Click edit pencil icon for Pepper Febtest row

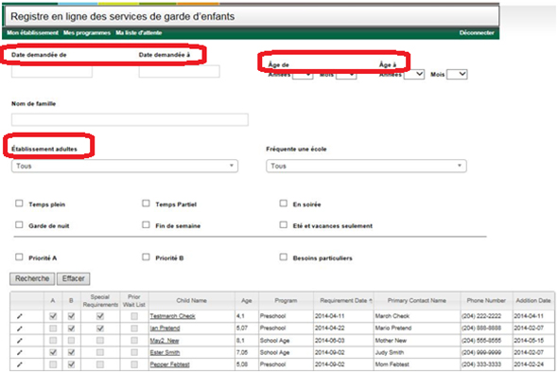click(x=20, y=364)
